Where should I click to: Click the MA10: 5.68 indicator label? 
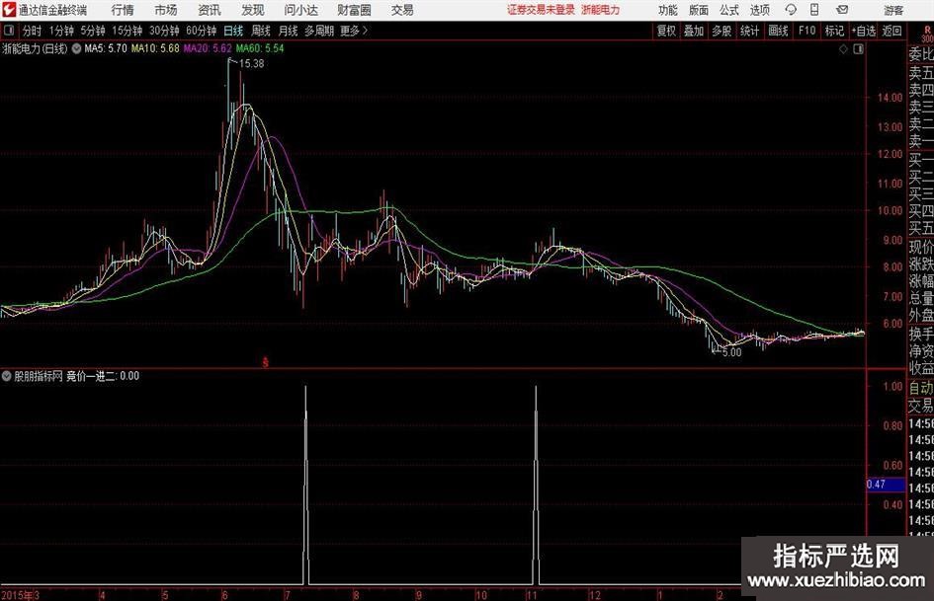pyautogui.click(x=155, y=48)
